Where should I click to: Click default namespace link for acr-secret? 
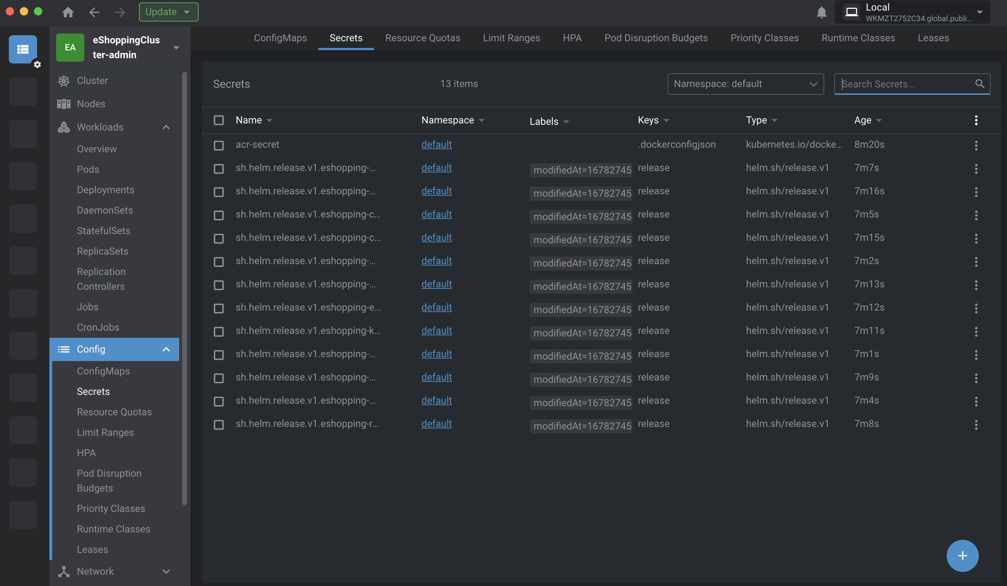coord(436,144)
